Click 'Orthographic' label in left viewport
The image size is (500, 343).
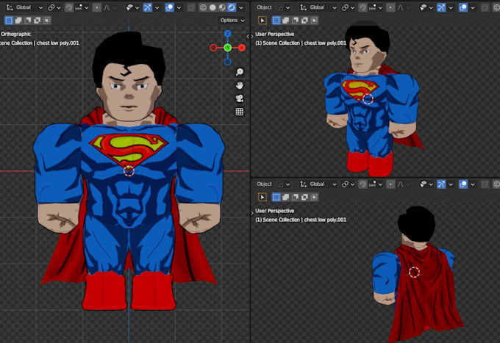[x=15, y=34]
